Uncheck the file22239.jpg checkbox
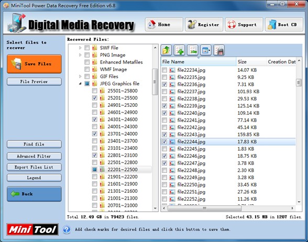Screen dimensions: 308x242 [x=164, y=106]
